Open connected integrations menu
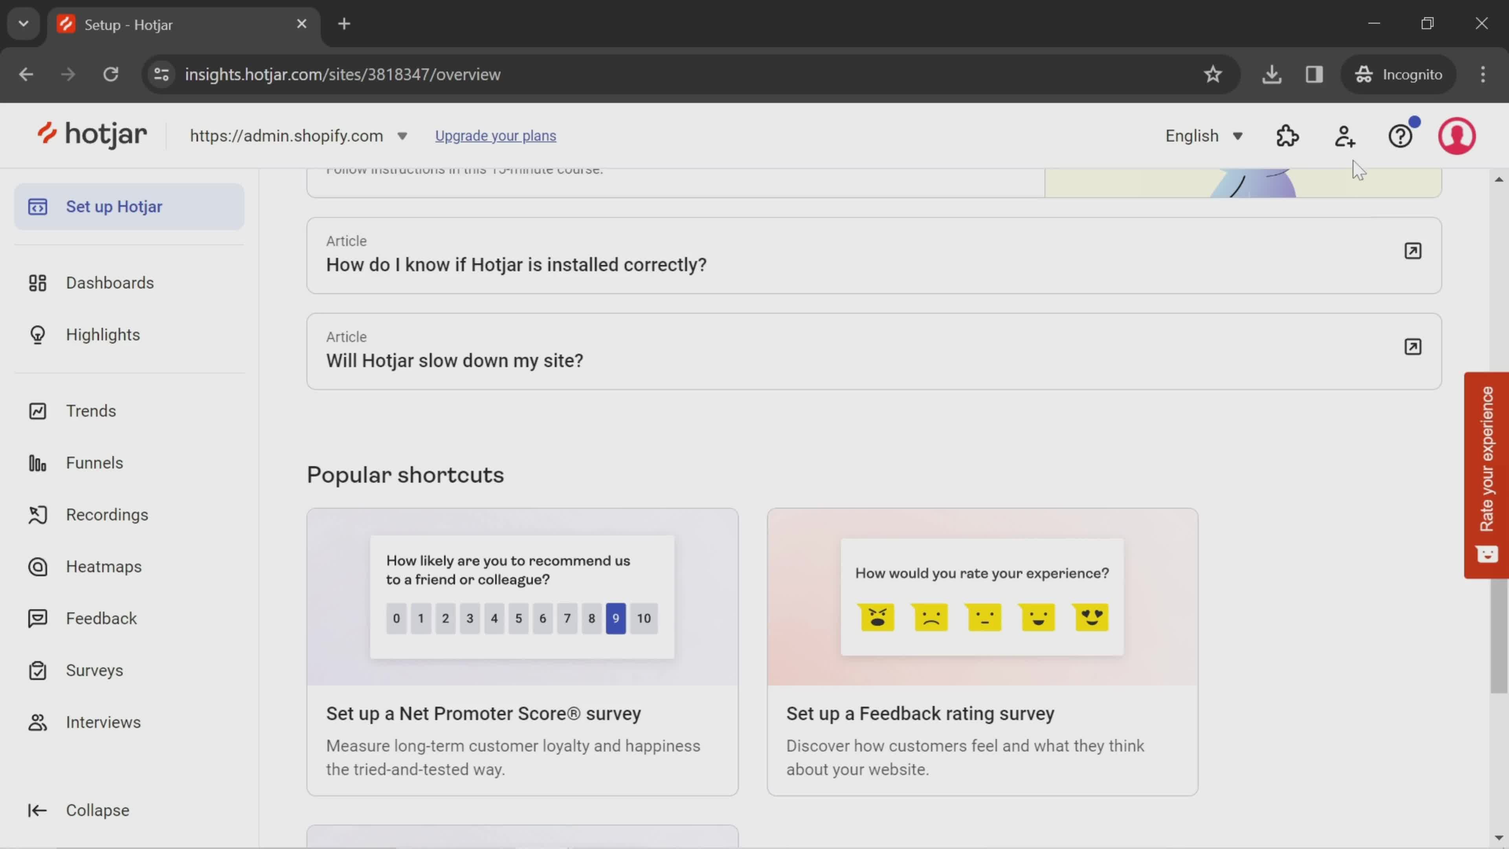Image resolution: width=1509 pixels, height=849 pixels. [1288, 136]
